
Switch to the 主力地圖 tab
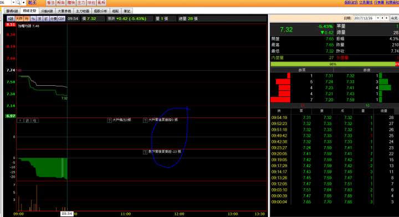coord(83,11)
